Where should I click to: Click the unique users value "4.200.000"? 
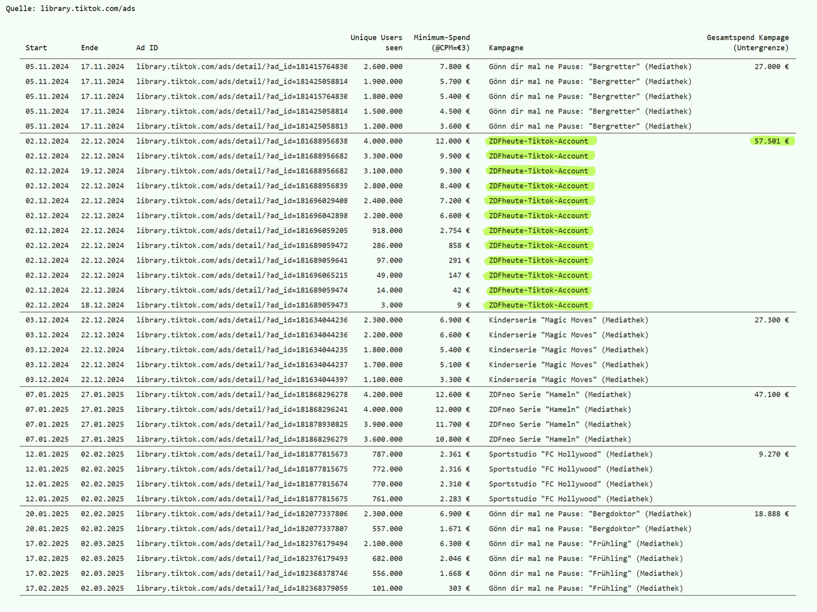(383, 395)
